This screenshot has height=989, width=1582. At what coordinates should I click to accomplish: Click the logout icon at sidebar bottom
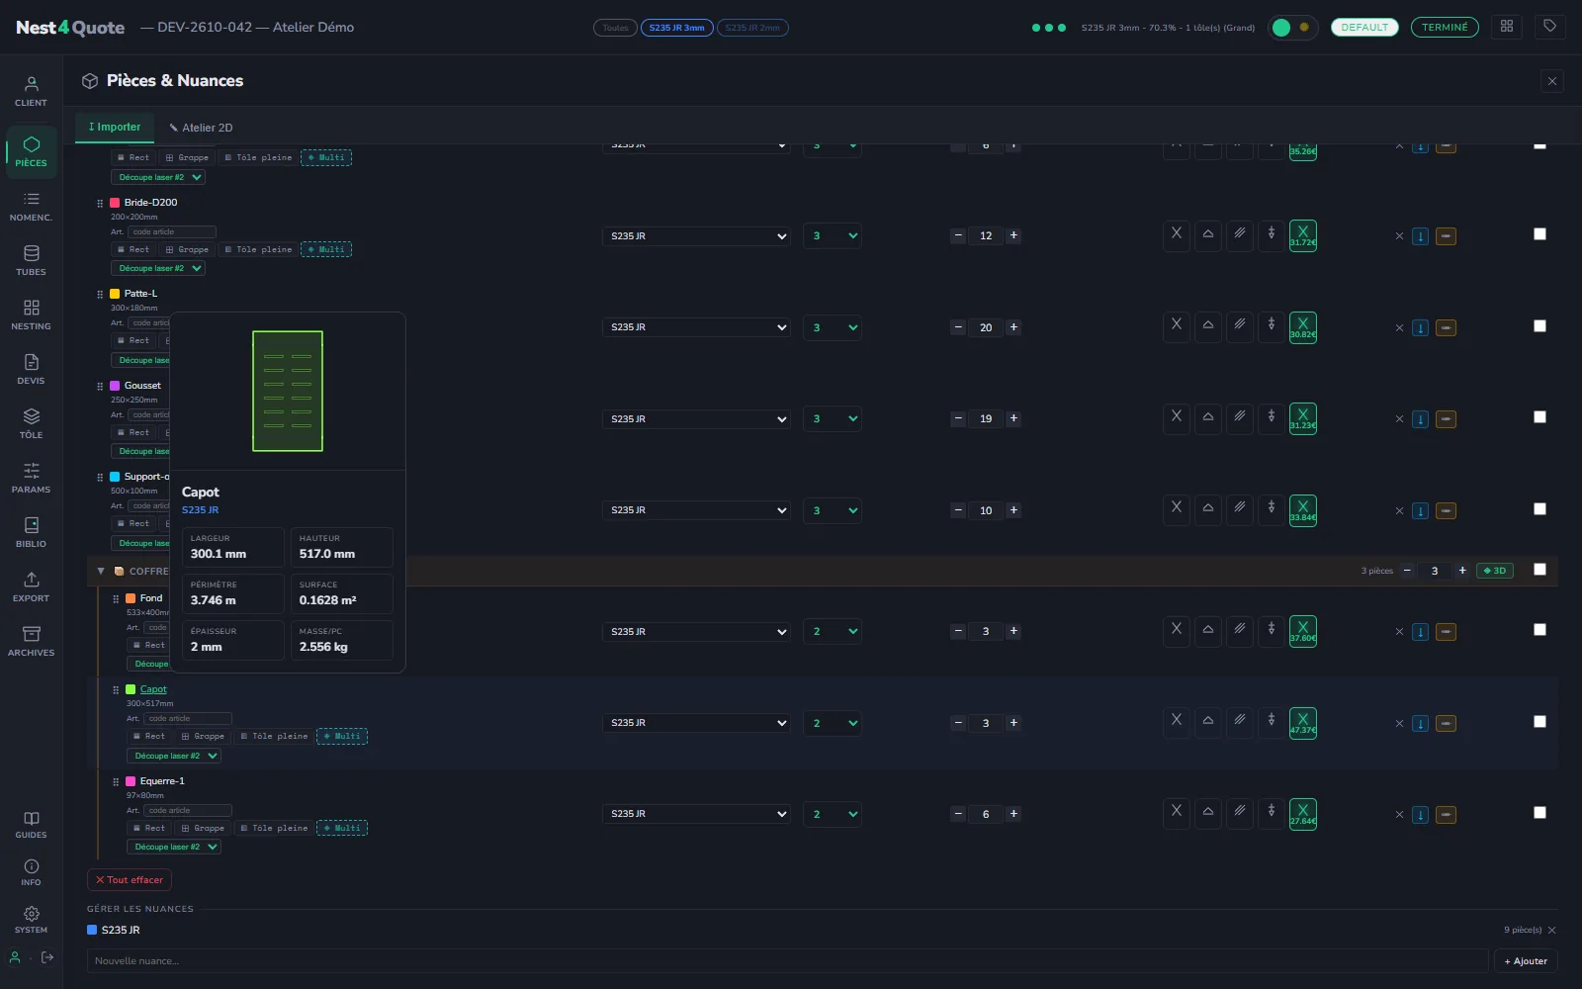point(47,957)
